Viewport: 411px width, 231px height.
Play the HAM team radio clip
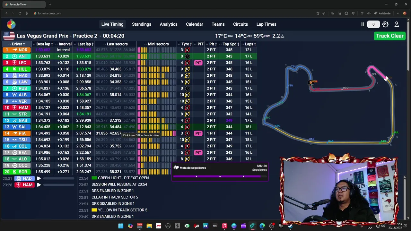pyautogui.click(x=39, y=185)
